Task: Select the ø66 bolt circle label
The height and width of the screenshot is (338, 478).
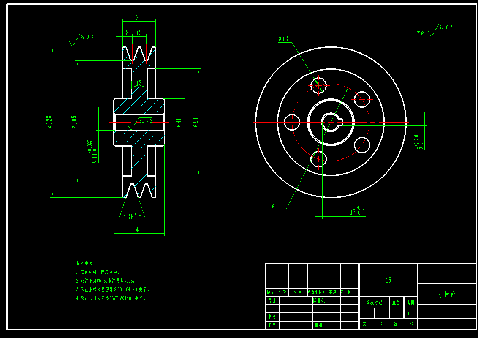Action: pos(277,207)
